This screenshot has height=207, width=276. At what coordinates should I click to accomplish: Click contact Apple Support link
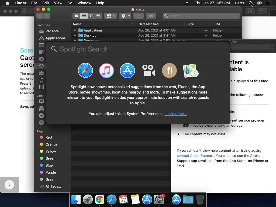pyautogui.click(x=195, y=156)
